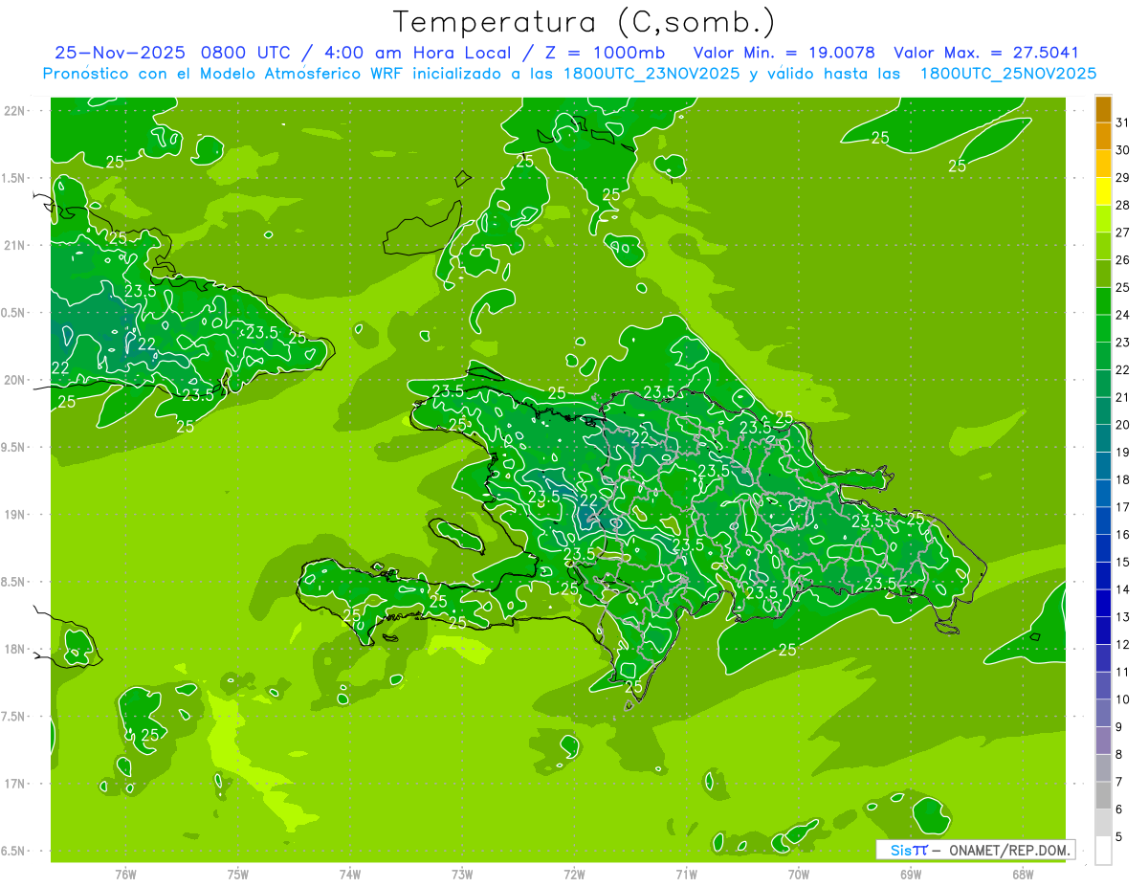Click the '19N' latitude axis label
The width and height of the screenshot is (1148, 887).
tap(15, 515)
